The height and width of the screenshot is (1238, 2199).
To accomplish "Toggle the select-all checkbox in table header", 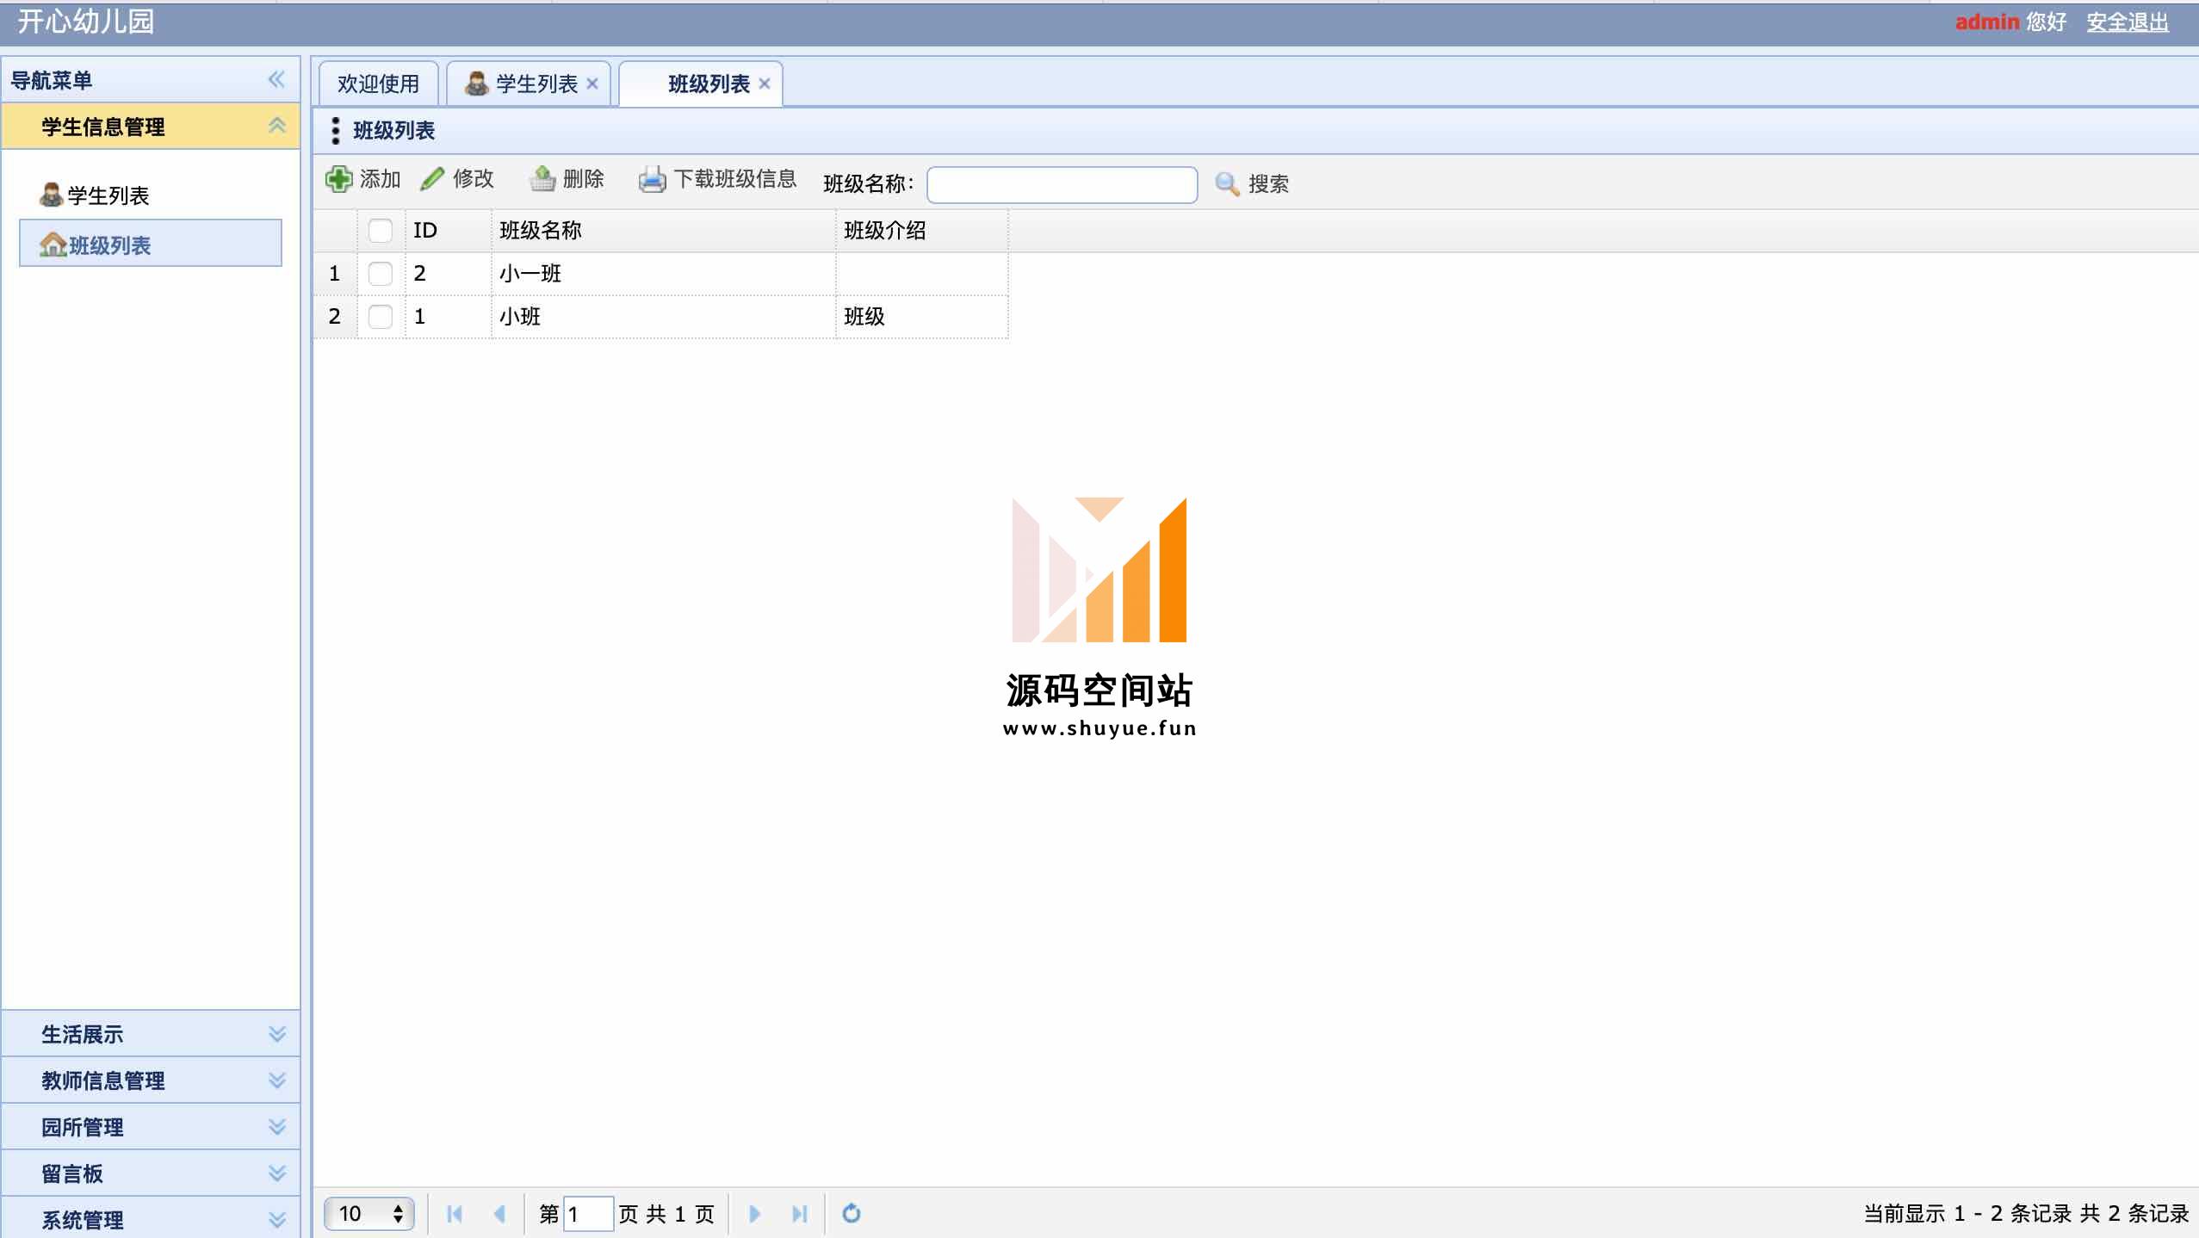I will 380,231.
